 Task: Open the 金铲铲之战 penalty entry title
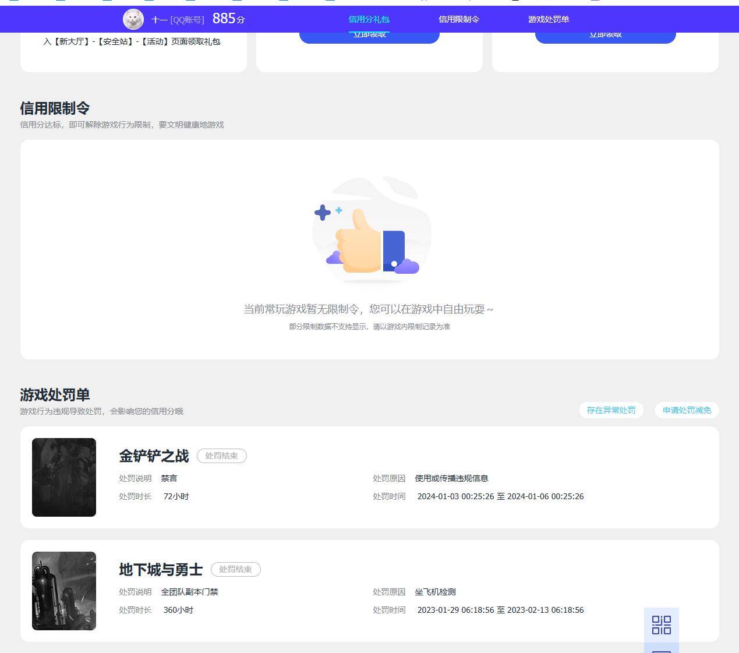154,457
